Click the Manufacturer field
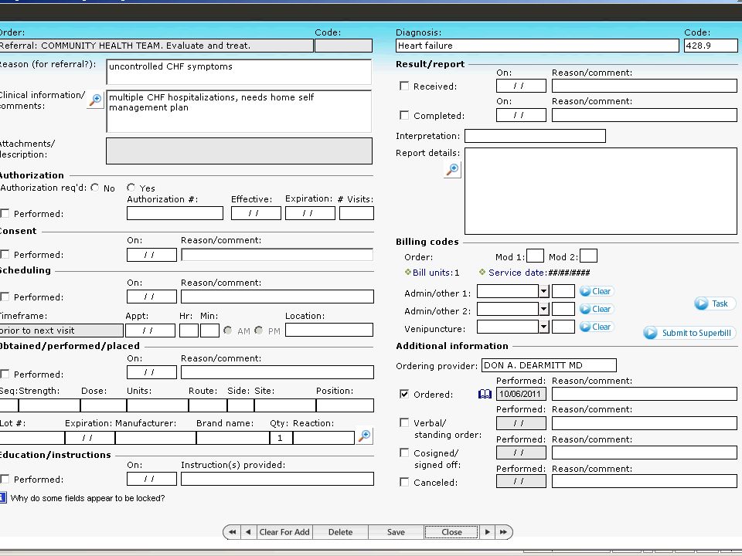 coord(155,438)
